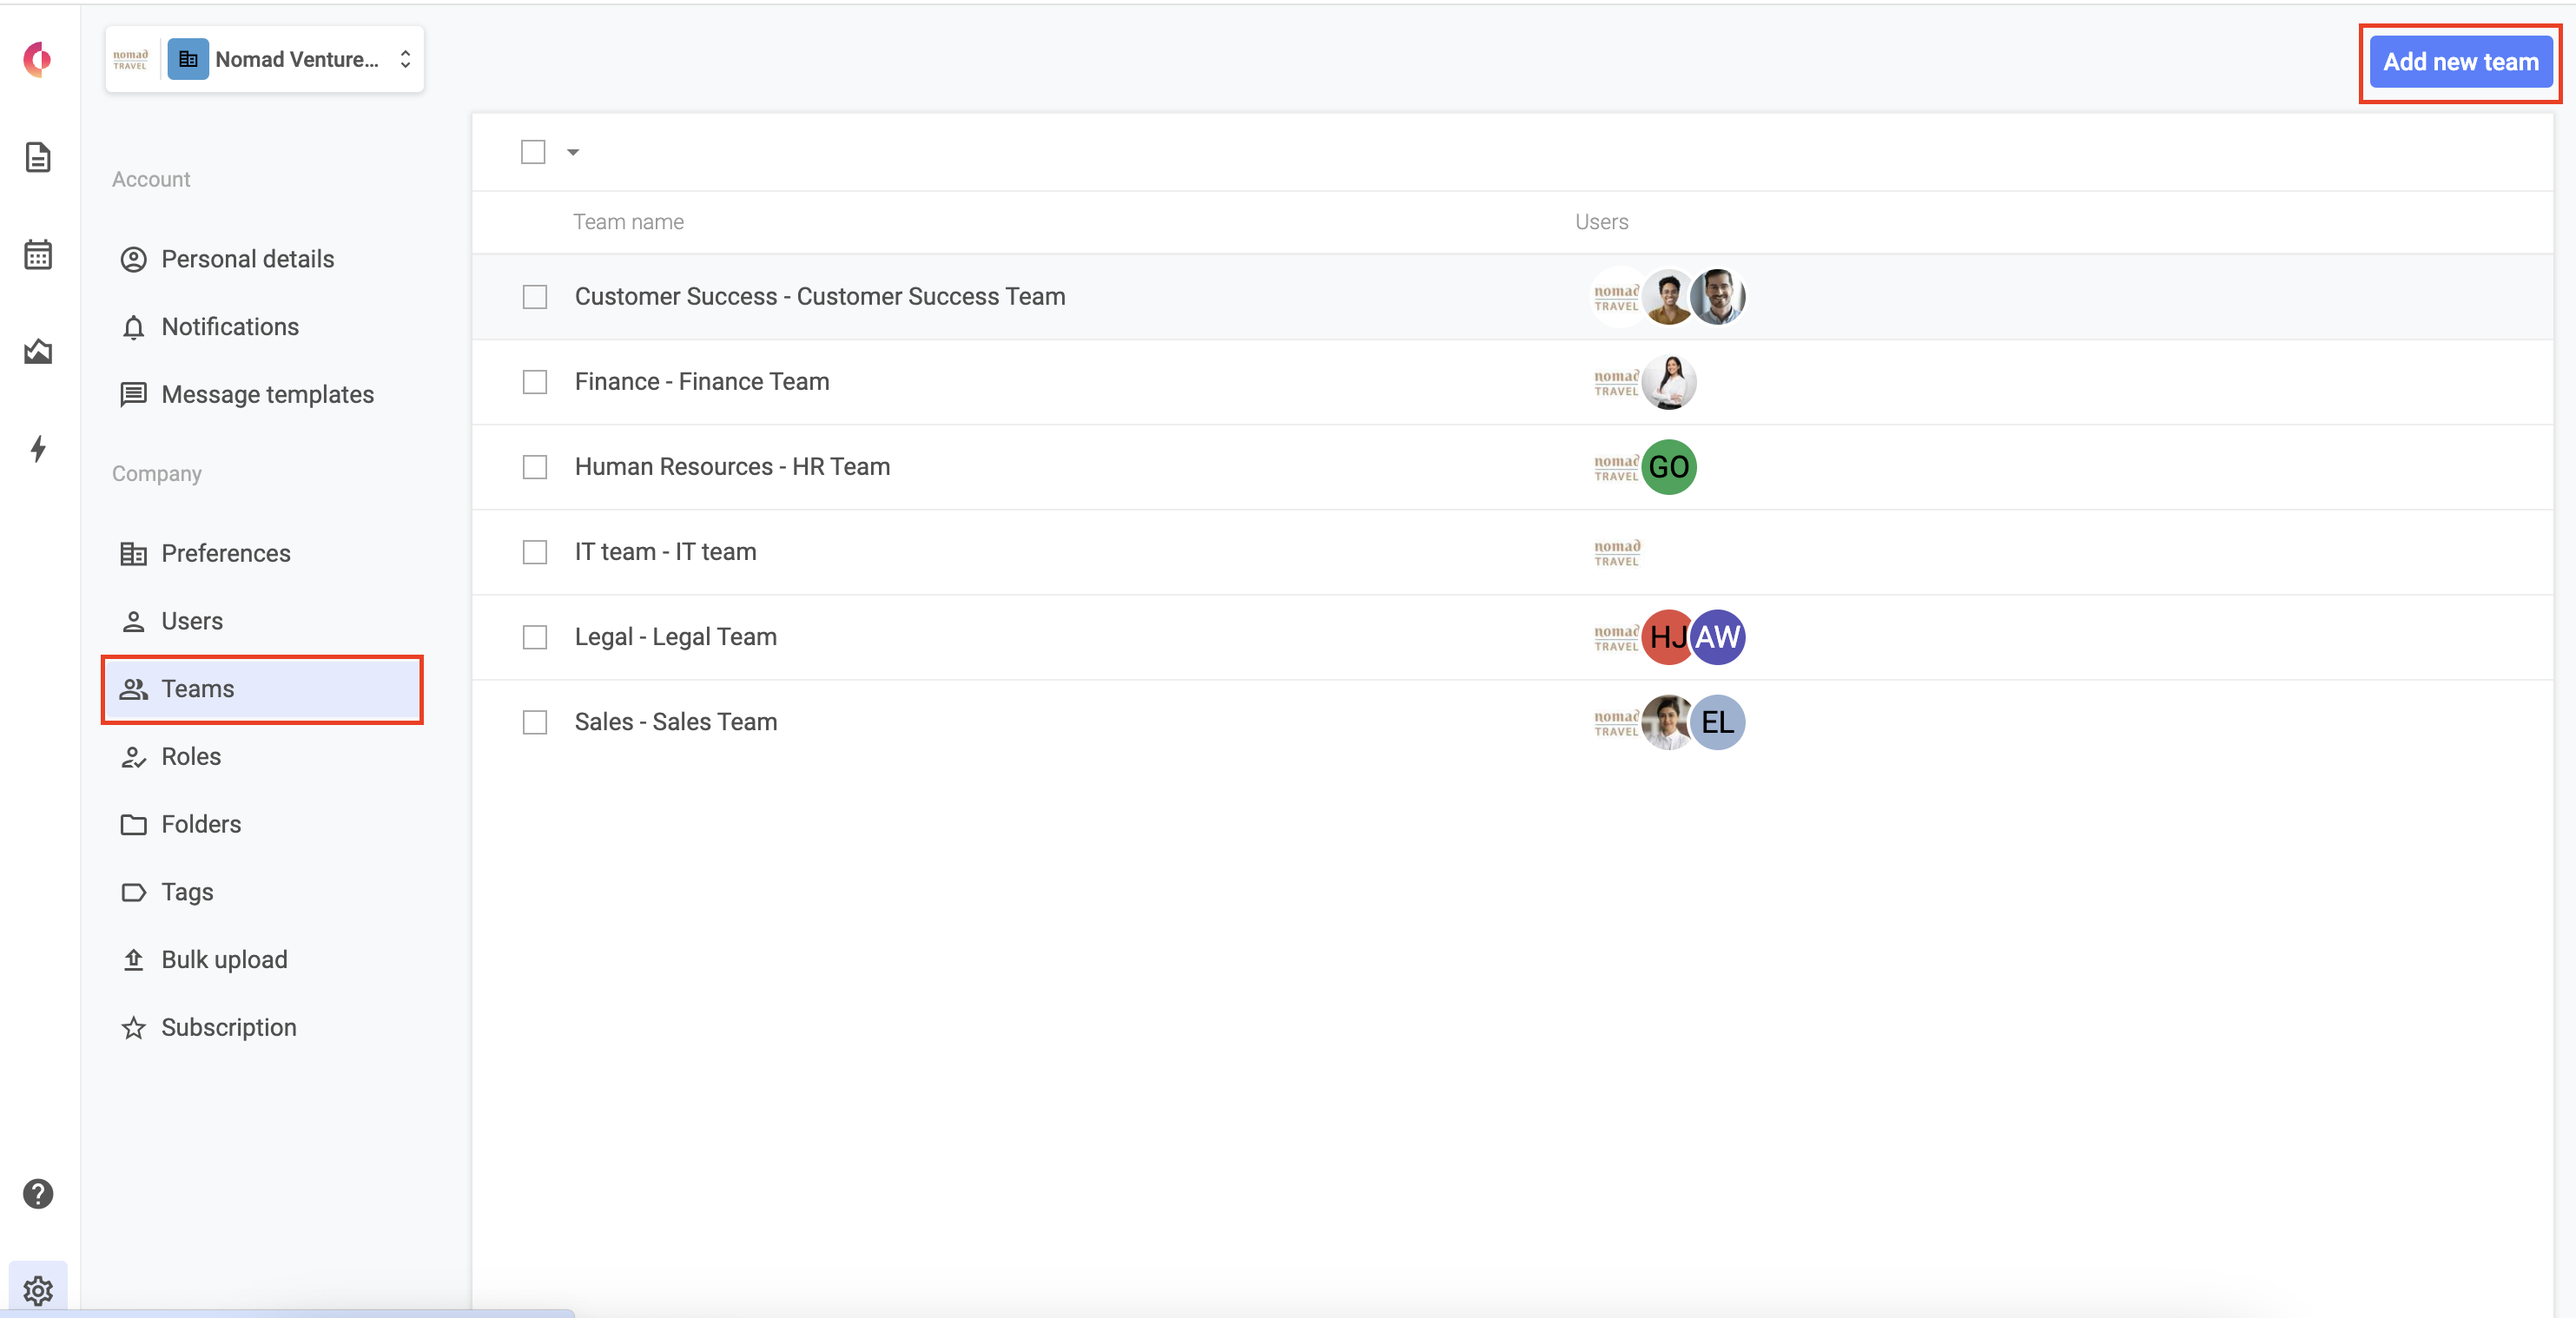Open the settings gear icon
2576x1318 pixels.
[x=38, y=1290]
